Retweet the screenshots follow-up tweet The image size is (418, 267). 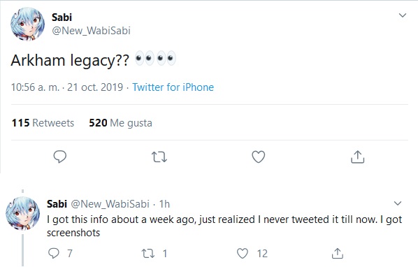[x=148, y=254]
